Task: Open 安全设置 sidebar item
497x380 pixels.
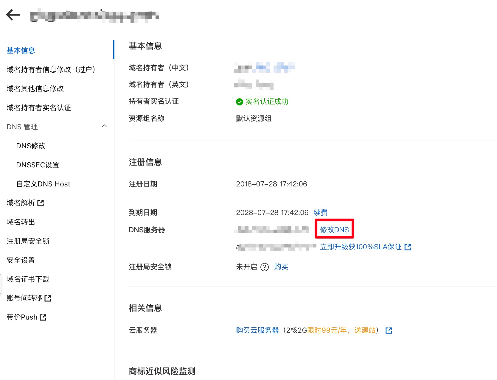Action: [x=21, y=260]
